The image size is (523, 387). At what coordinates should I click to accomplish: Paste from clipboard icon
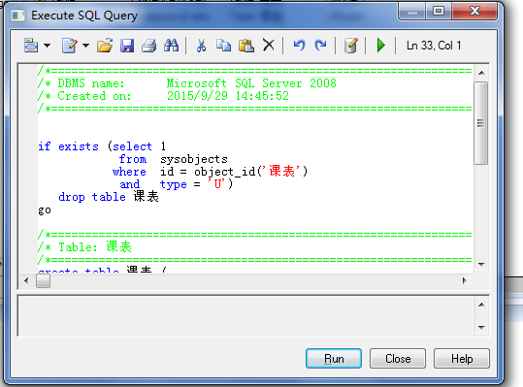(x=246, y=46)
